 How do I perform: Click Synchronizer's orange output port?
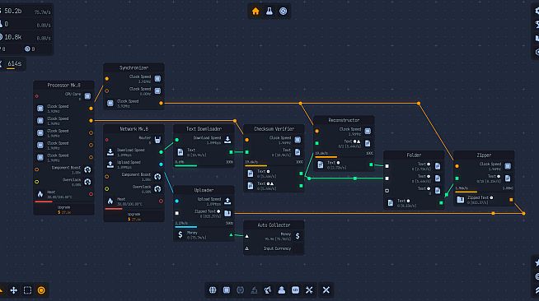coord(161,103)
